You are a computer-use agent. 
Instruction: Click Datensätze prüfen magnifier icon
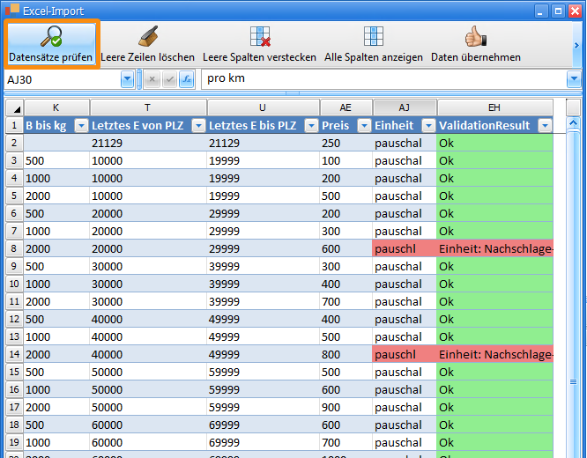[x=51, y=37]
